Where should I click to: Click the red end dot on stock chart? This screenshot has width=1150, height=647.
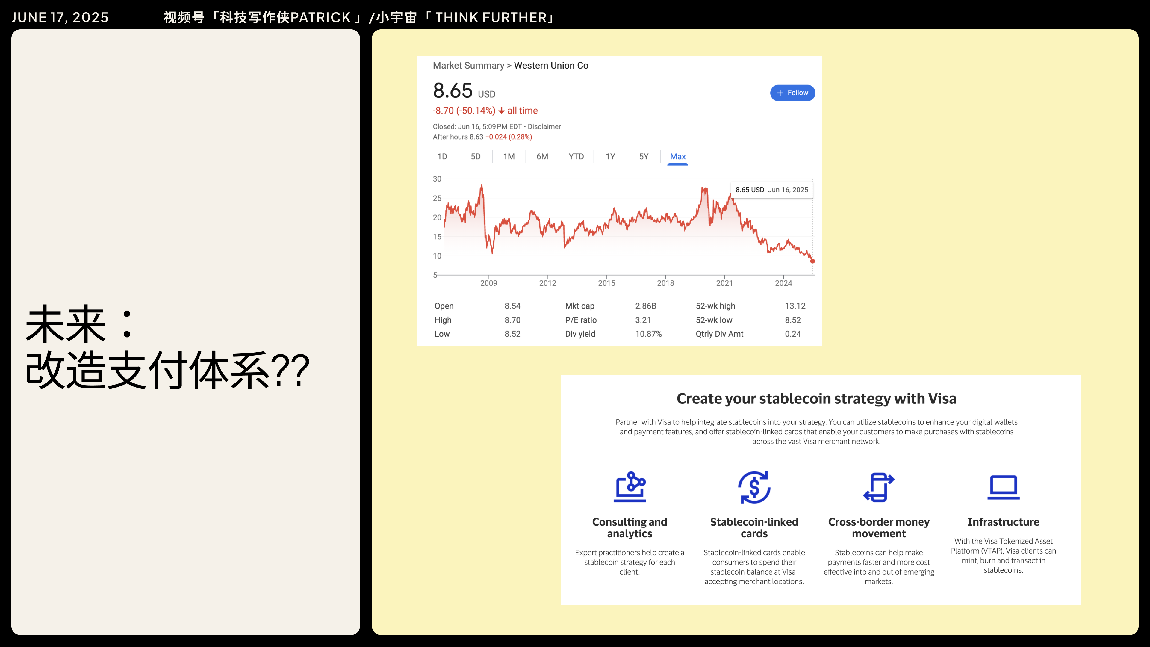click(812, 261)
